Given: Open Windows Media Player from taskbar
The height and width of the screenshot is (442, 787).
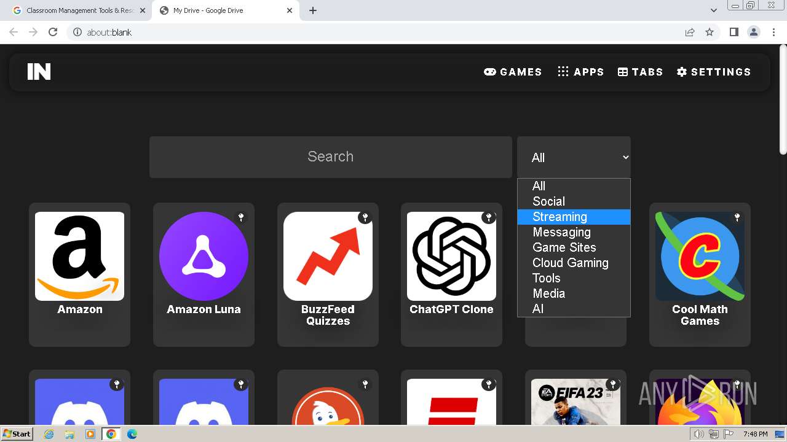Looking at the screenshot, I should (90, 434).
